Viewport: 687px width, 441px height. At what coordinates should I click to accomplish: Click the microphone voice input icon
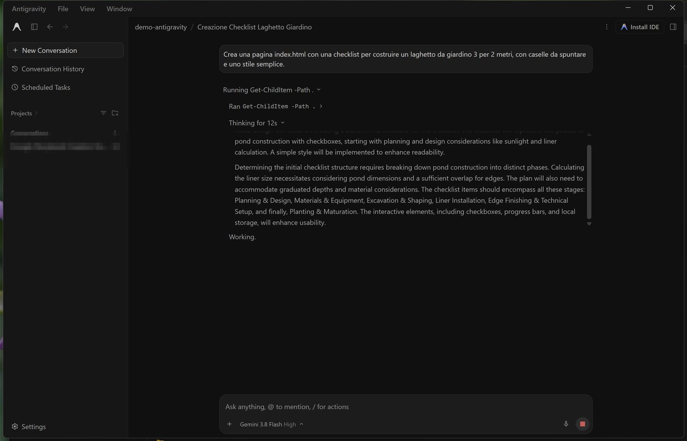point(566,424)
